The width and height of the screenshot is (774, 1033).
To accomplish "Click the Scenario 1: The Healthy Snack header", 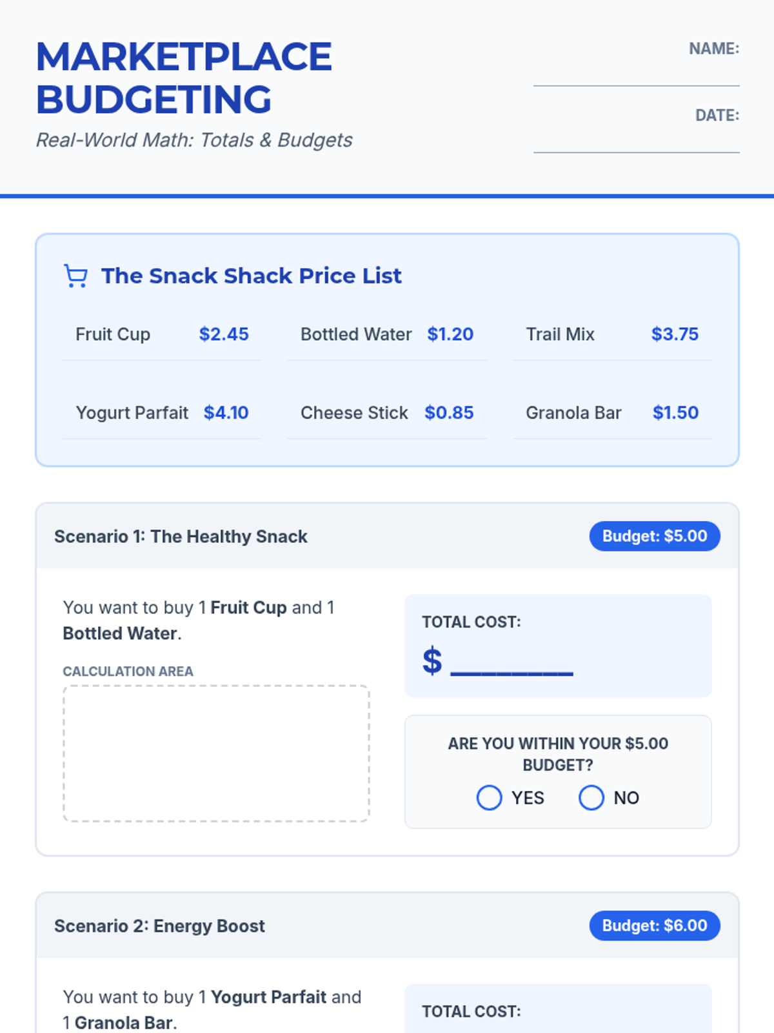I will [181, 537].
